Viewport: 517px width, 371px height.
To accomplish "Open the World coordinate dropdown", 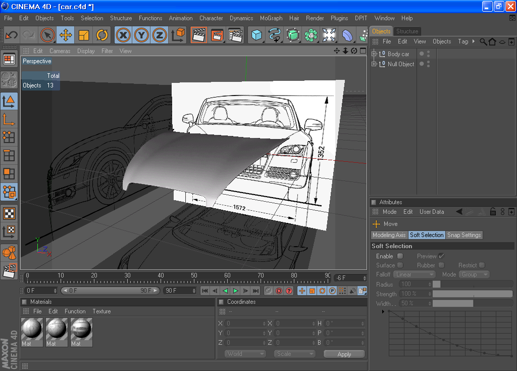I will click(245, 354).
